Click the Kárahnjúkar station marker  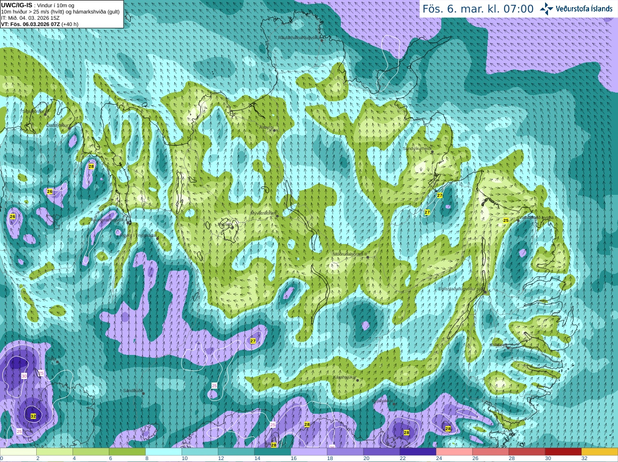357,380
